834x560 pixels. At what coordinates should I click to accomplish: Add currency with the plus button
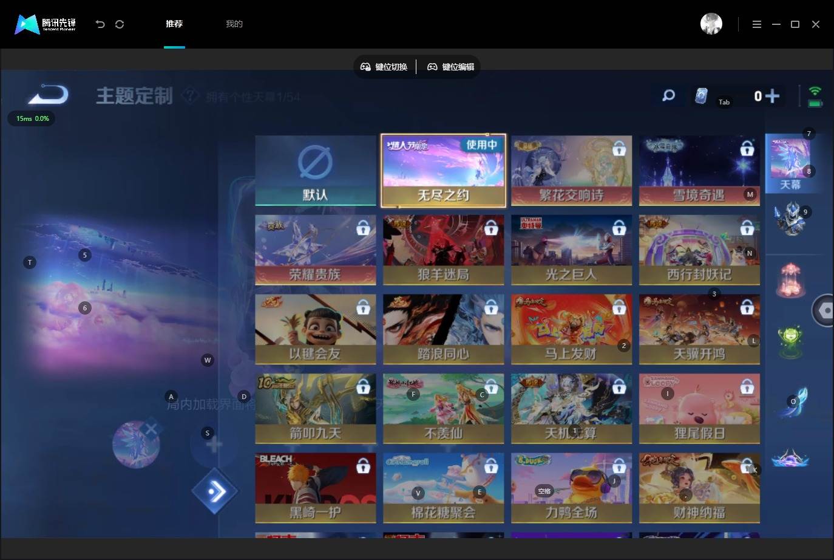click(772, 96)
